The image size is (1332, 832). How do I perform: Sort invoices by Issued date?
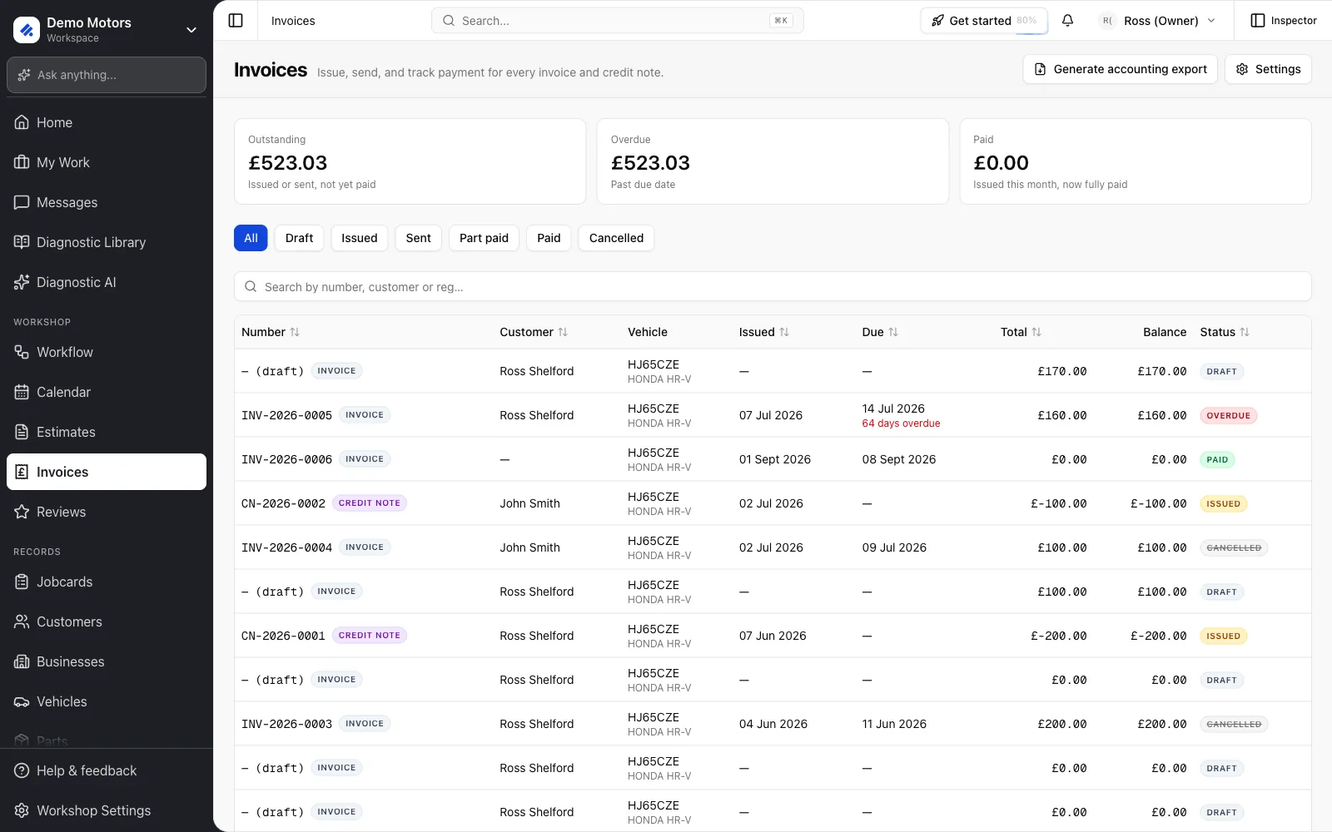tap(764, 332)
